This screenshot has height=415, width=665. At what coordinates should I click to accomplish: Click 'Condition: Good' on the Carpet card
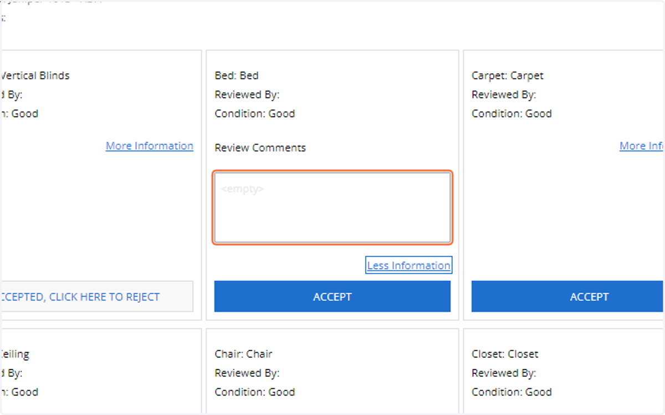pos(511,114)
